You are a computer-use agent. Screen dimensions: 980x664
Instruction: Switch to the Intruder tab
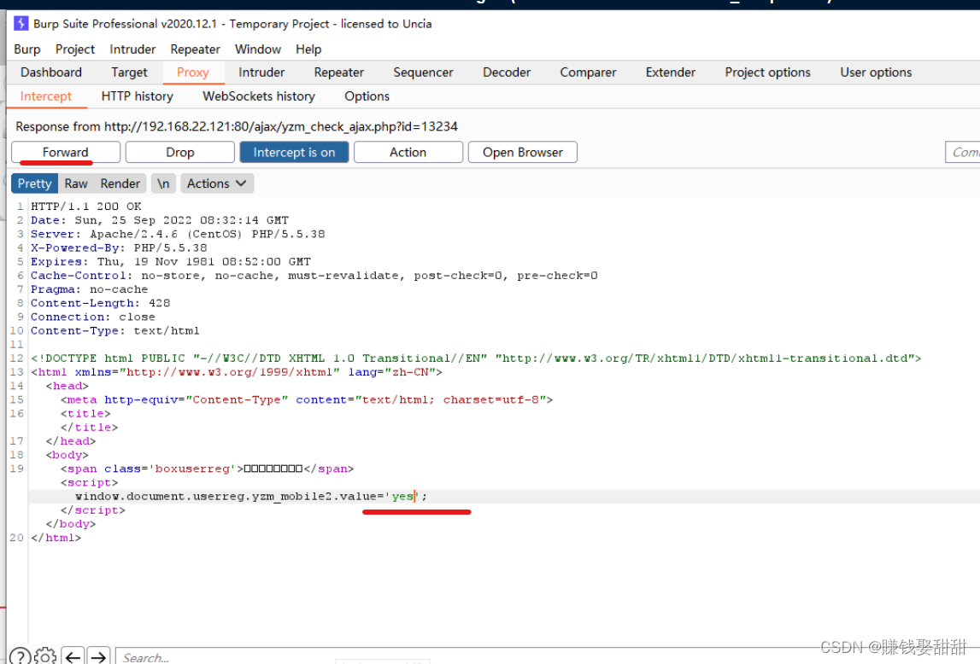click(261, 73)
